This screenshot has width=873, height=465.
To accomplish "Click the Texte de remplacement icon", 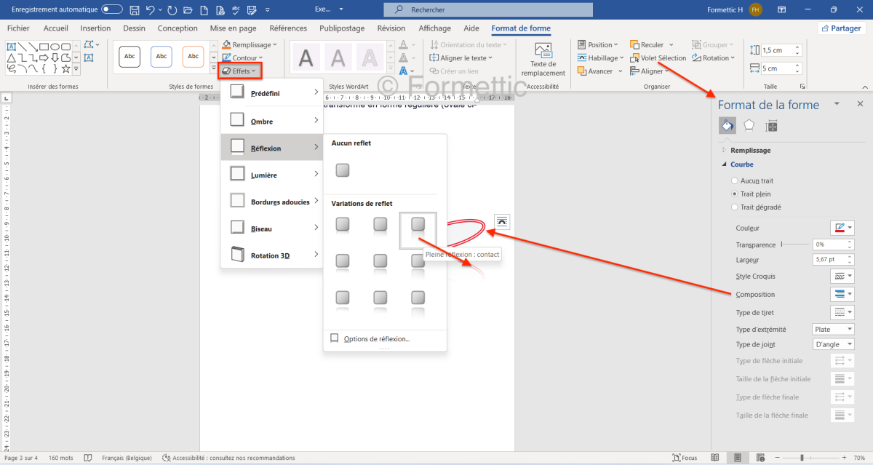I will tap(543, 51).
